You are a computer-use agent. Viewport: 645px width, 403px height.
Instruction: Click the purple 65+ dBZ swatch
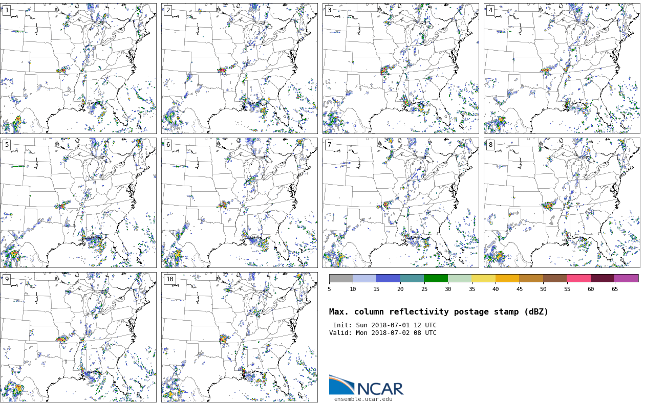click(x=626, y=279)
